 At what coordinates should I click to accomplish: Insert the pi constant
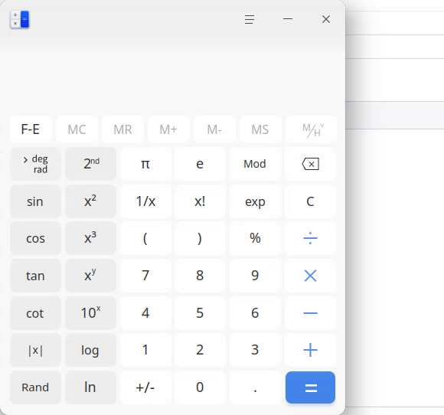tap(145, 164)
